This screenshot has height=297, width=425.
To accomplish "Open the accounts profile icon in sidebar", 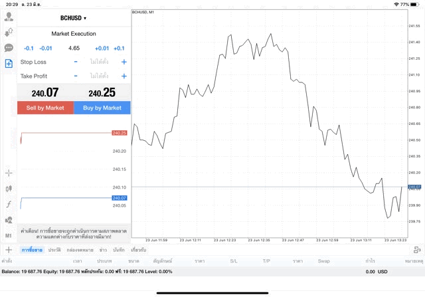I will (9, 17).
